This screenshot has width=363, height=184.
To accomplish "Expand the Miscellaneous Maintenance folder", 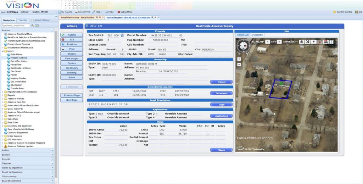I will [x=3, y=48].
